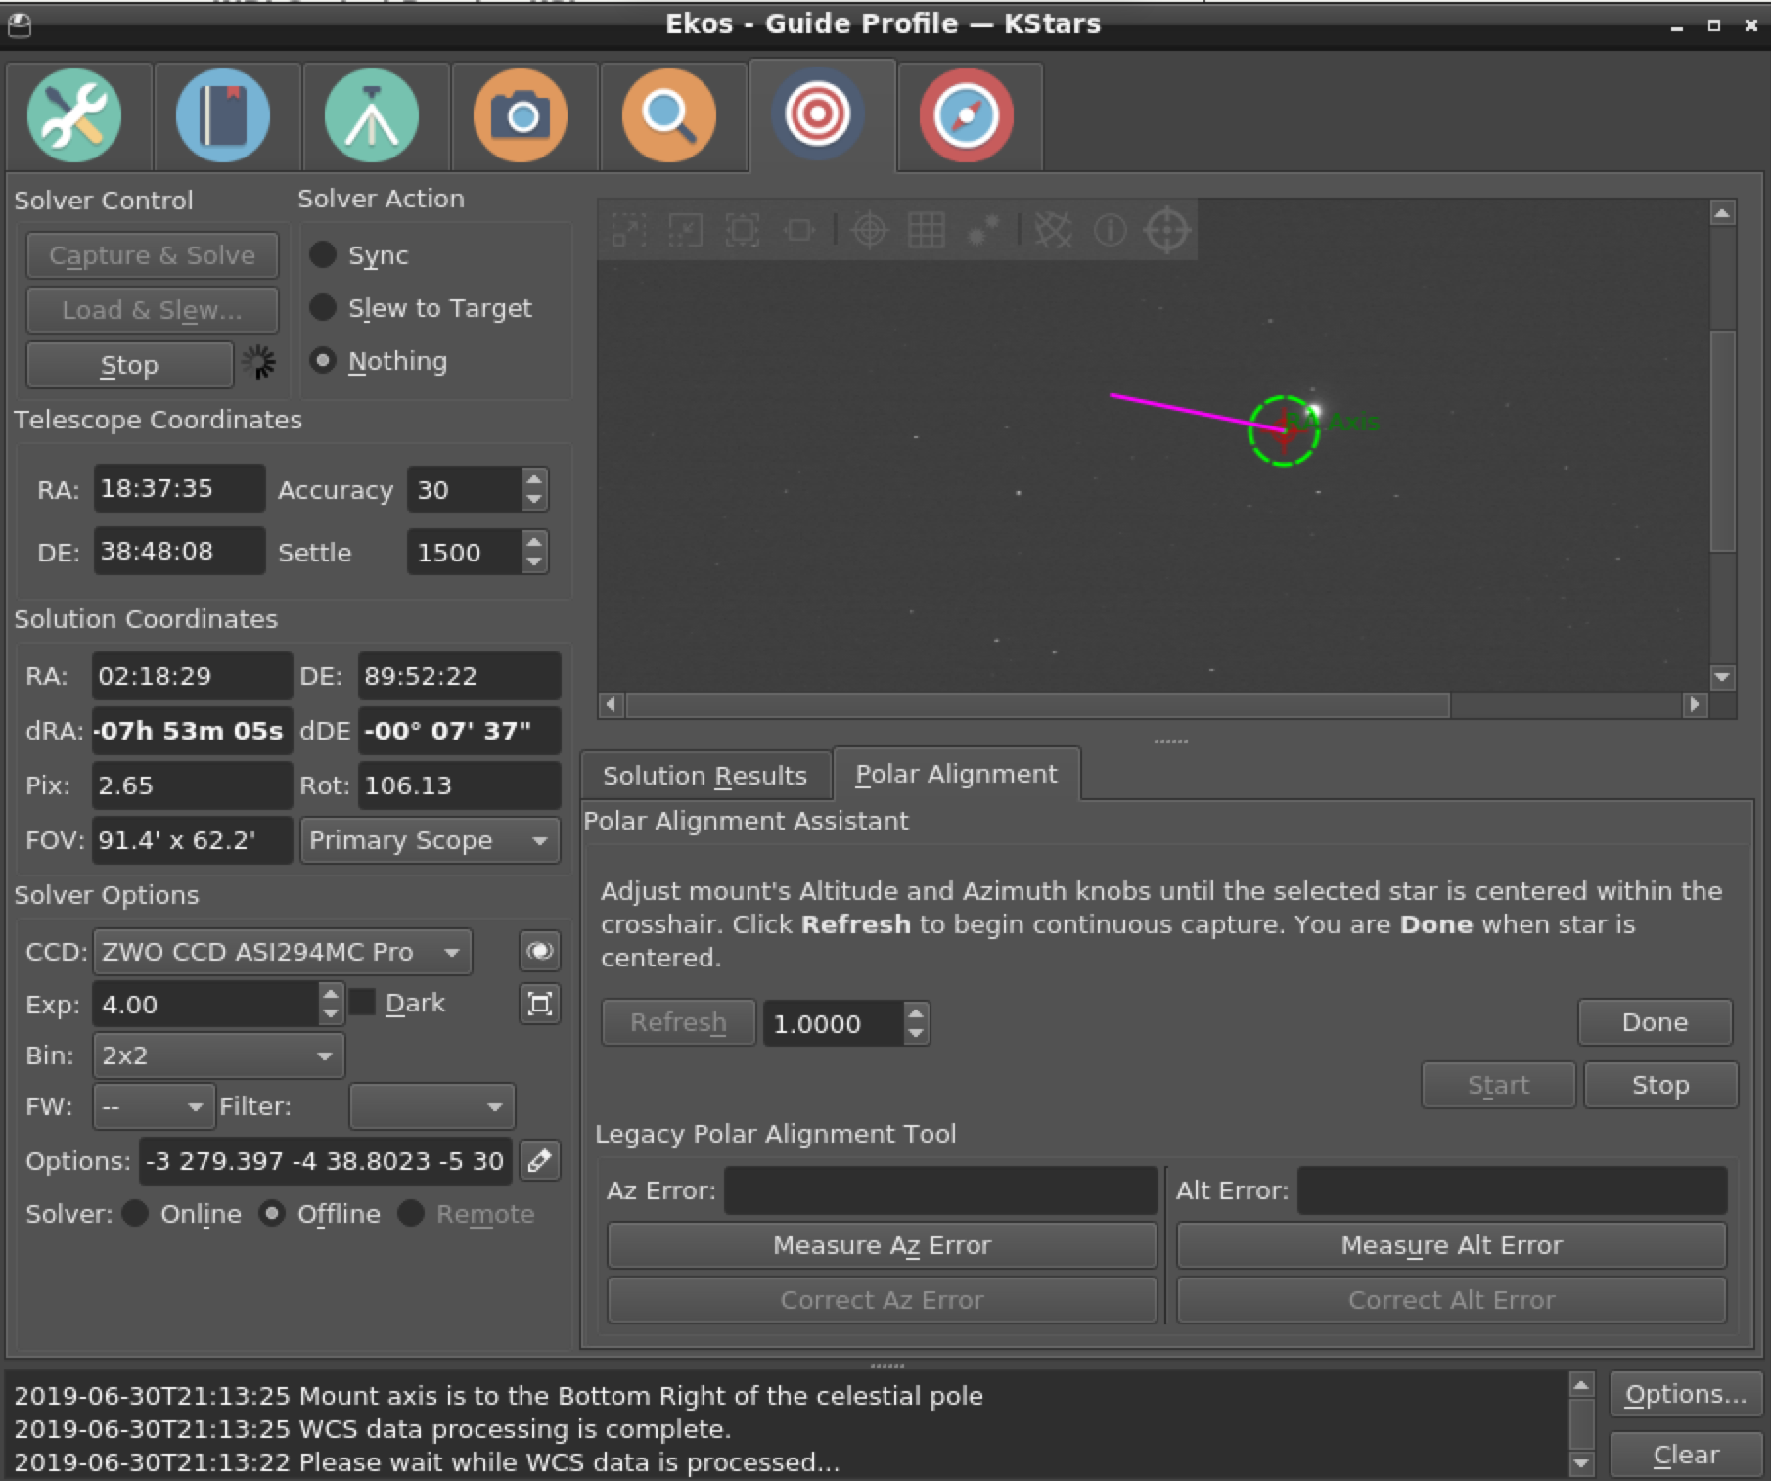Click Load & Slew button
Screen dimensions: 1771x1481
(152, 310)
